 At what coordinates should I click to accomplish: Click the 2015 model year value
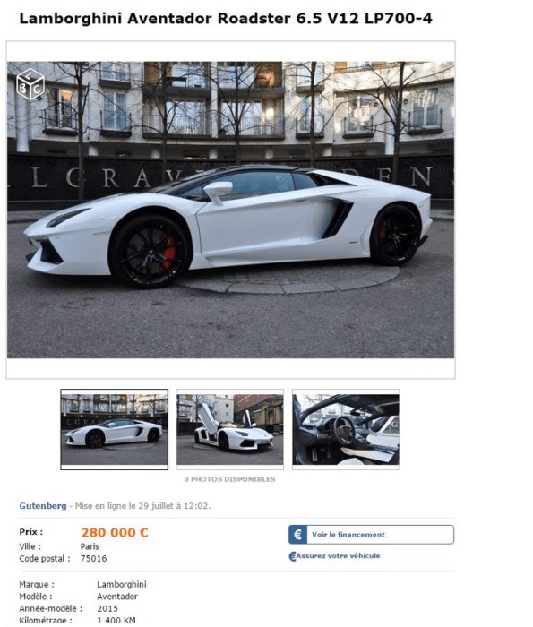(x=107, y=608)
